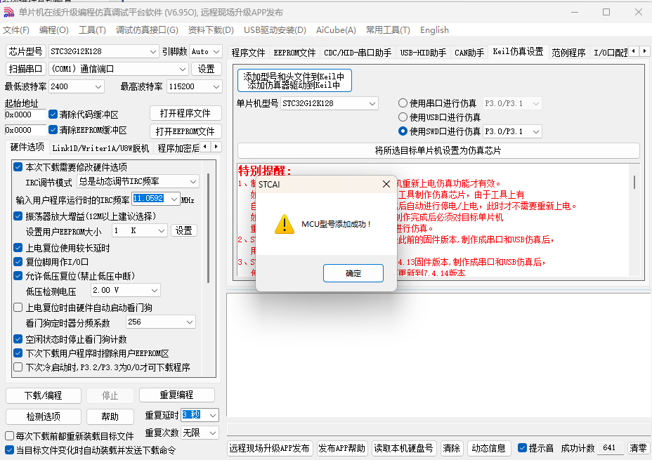Viewport: 652px width, 460px height.
Task: Toggle 清除EEPROM缓冲区 checkbox
Action: coord(53,130)
